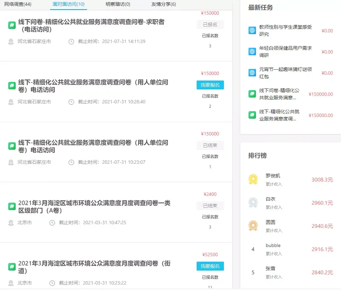Click the green icon beside 线下问卷 in 最新任务 panel
Screen dimensions: 341x290
click(252, 94)
